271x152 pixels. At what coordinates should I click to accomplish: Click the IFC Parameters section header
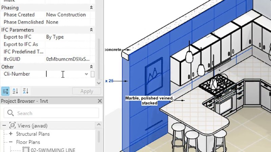pyautogui.click(x=18, y=30)
